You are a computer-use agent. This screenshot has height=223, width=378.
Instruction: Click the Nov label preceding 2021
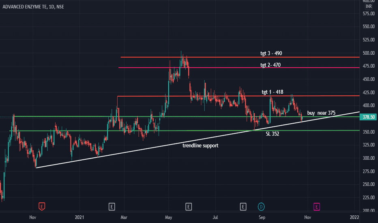[33, 217]
